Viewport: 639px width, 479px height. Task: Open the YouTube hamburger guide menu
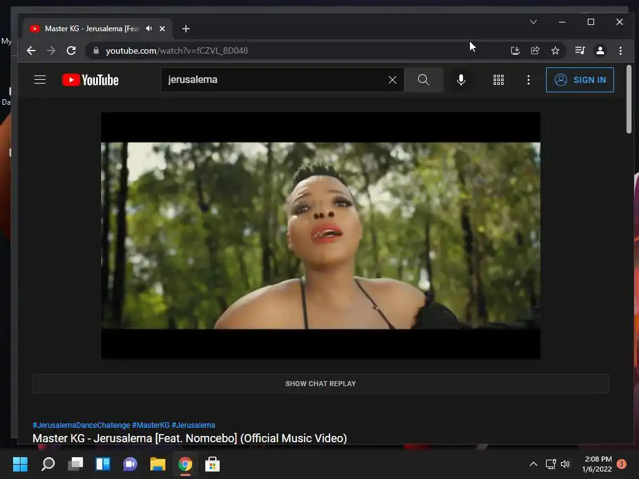[x=40, y=79]
